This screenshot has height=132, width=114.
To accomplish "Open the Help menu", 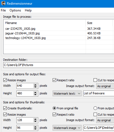I will pyautogui.click(x=28, y=10).
